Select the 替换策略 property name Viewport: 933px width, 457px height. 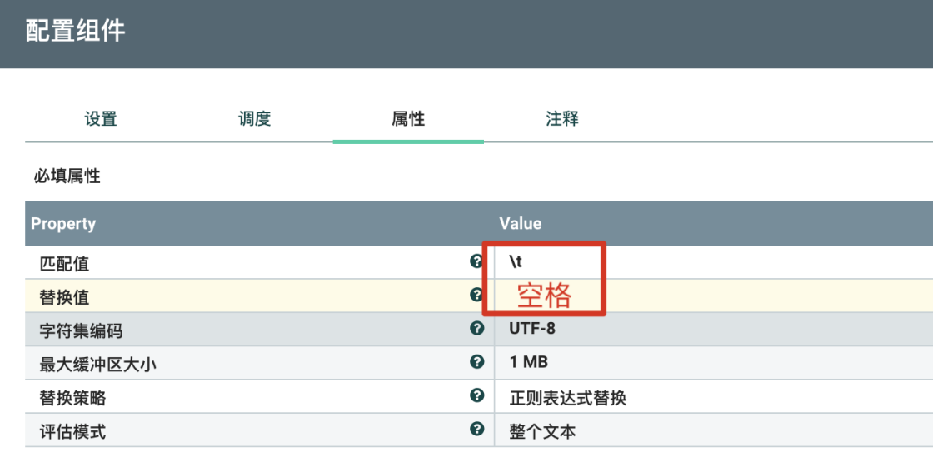point(73,398)
